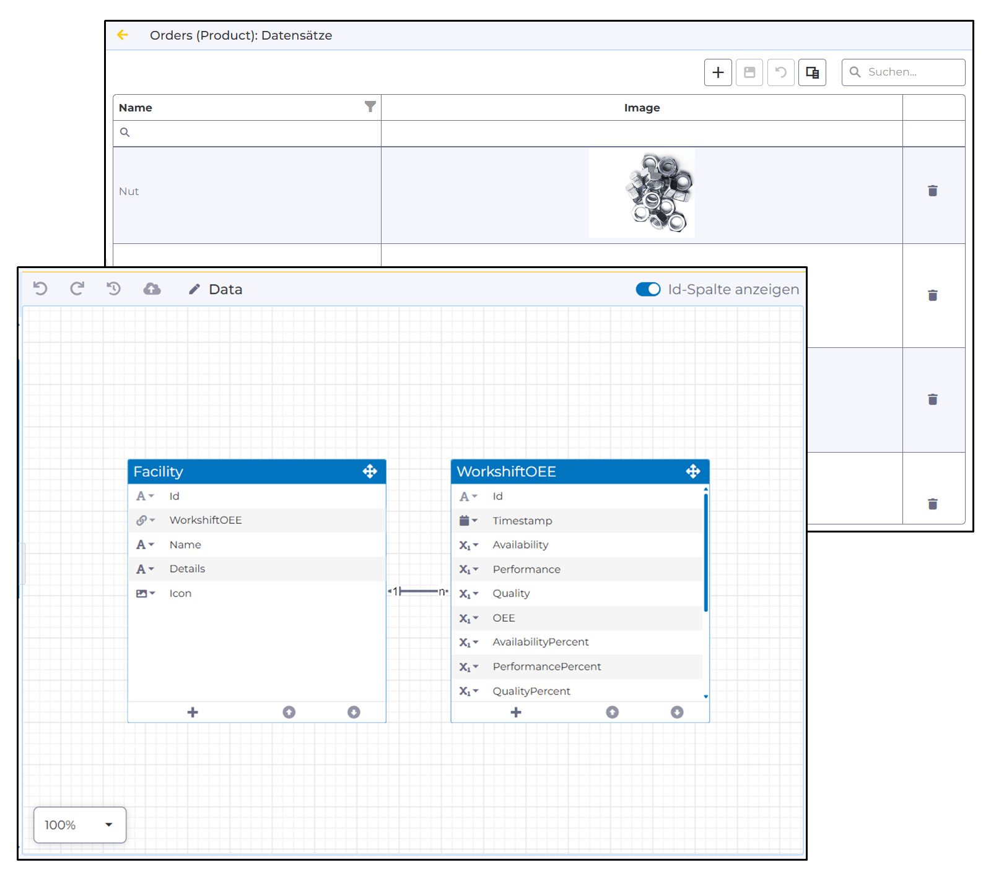Click the filter icon in Name column
This screenshot has height=878, width=991.
pyautogui.click(x=370, y=107)
